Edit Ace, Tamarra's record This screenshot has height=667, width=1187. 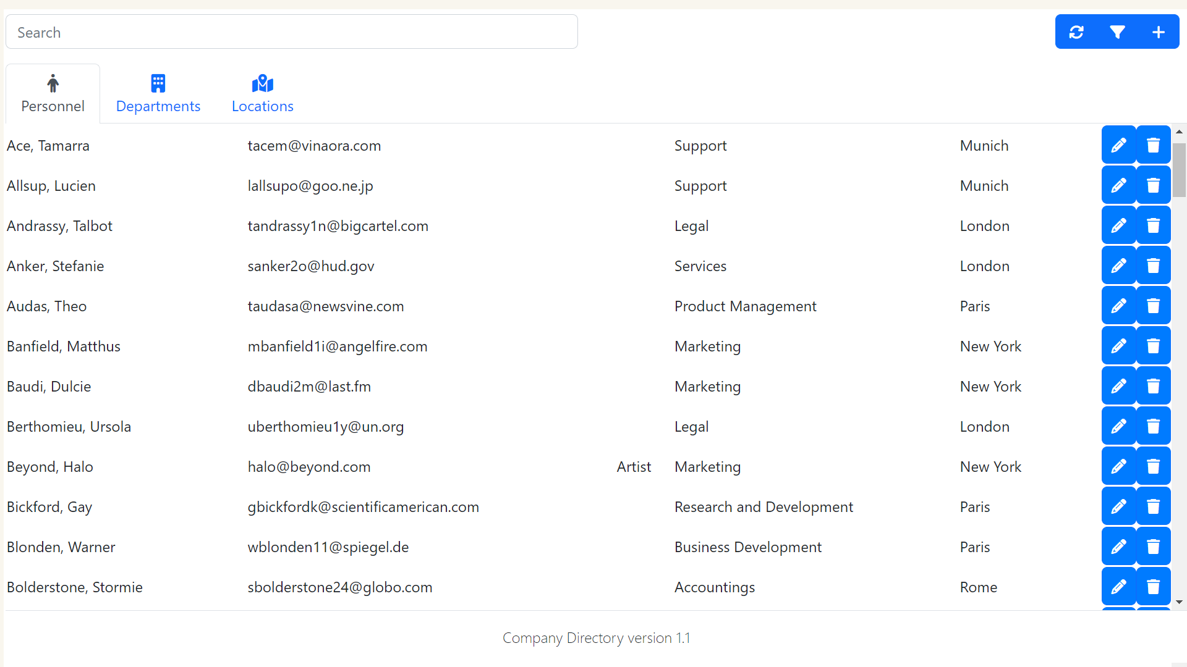click(x=1118, y=145)
